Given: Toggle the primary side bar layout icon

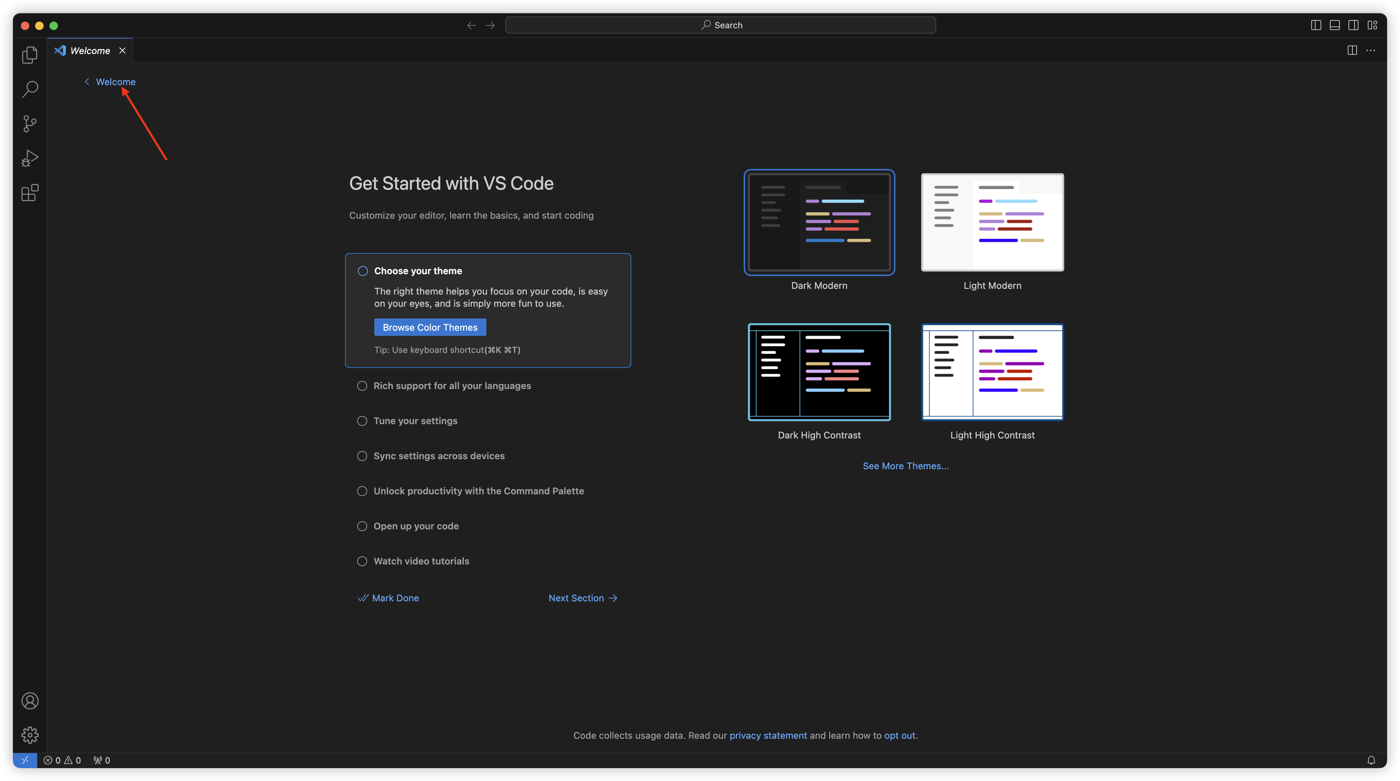Looking at the screenshot, I should [x=1316, y=25].
